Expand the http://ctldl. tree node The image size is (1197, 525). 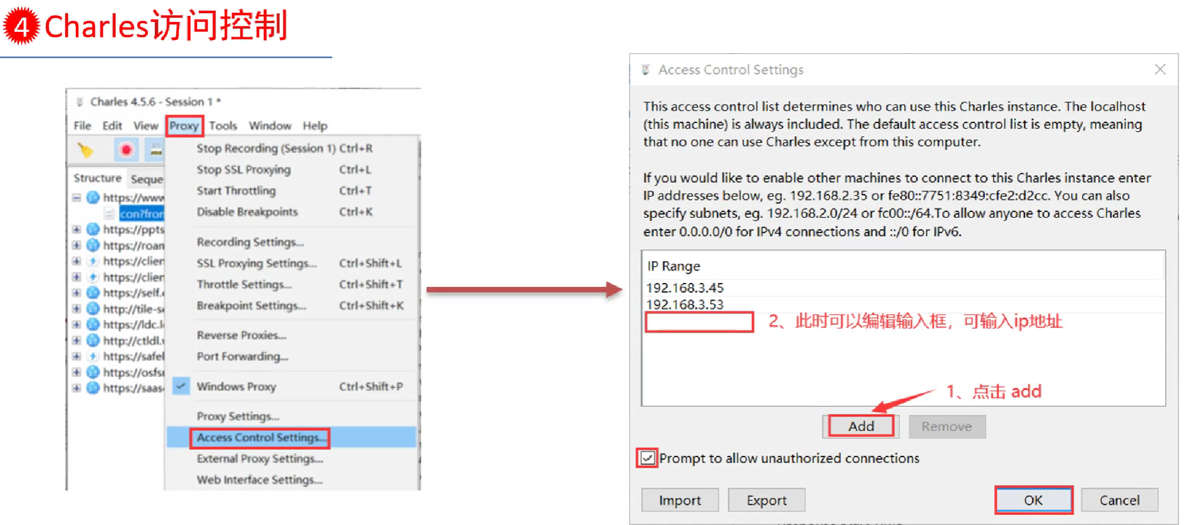pyautogui.click(x=76, y=341)
